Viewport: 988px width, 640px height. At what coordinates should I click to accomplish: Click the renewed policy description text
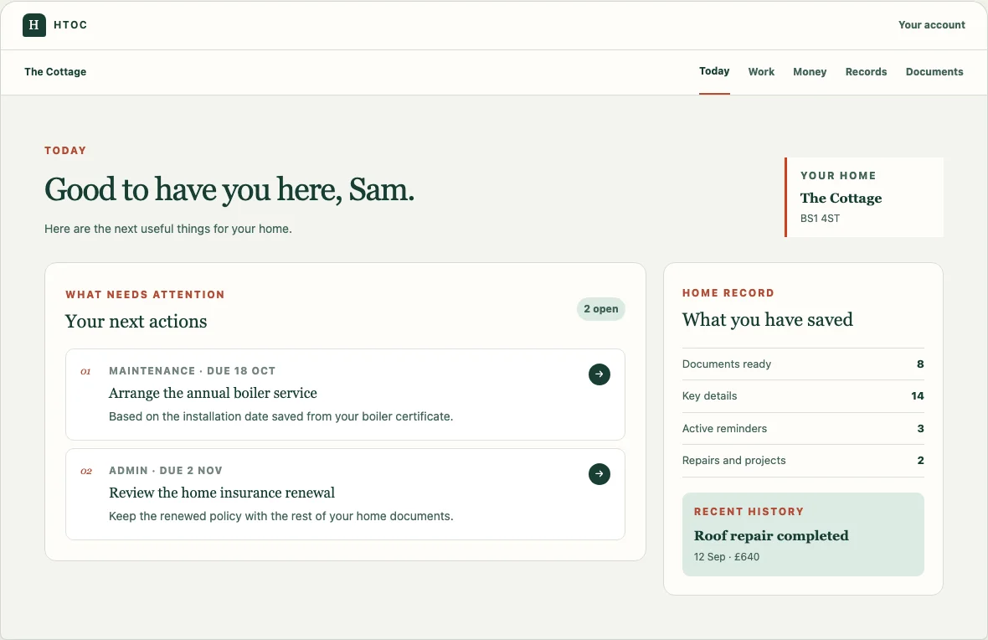tap(281, 516)
